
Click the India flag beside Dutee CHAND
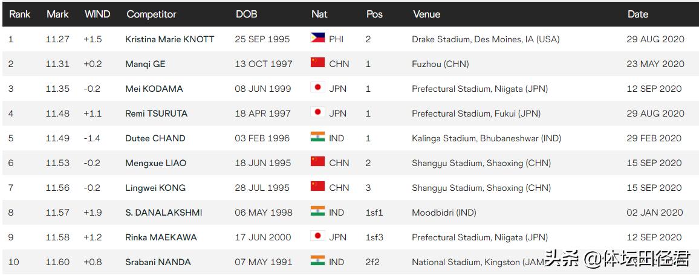(317, 137)
